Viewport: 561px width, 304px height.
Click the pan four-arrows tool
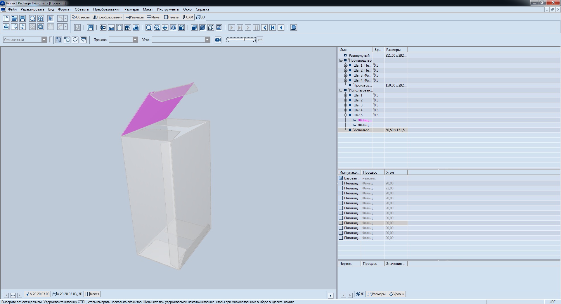tap(165, 27)
